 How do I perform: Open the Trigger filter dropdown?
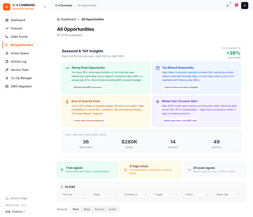coord(166,194)
